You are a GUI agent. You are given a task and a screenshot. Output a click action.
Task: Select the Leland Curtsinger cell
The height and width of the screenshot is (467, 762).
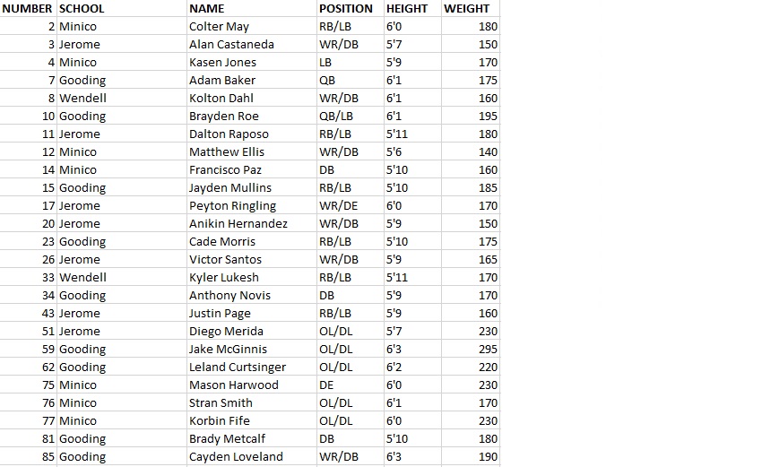238,367
